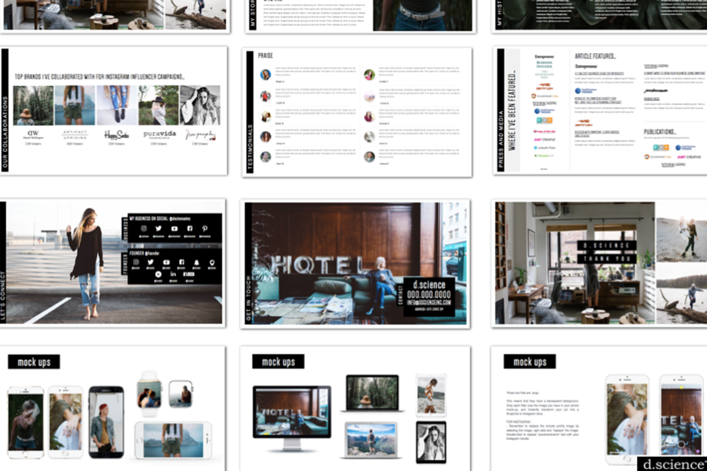Click the 'MY BUSINESS ON SOCIAL' heading
This screenshot has width=707, height=471.
pyautogui.click(x=151, y=218)
